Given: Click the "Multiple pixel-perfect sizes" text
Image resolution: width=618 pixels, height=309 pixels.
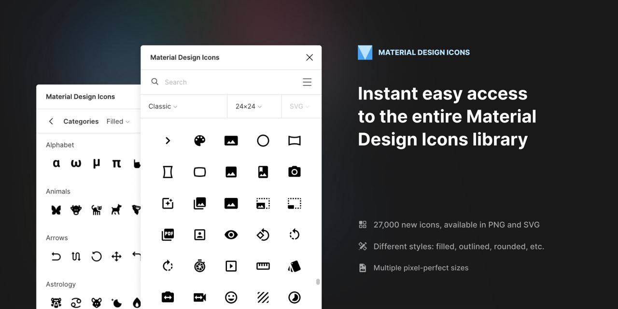Looking at the screenshot, I should (x=421, y=268).
